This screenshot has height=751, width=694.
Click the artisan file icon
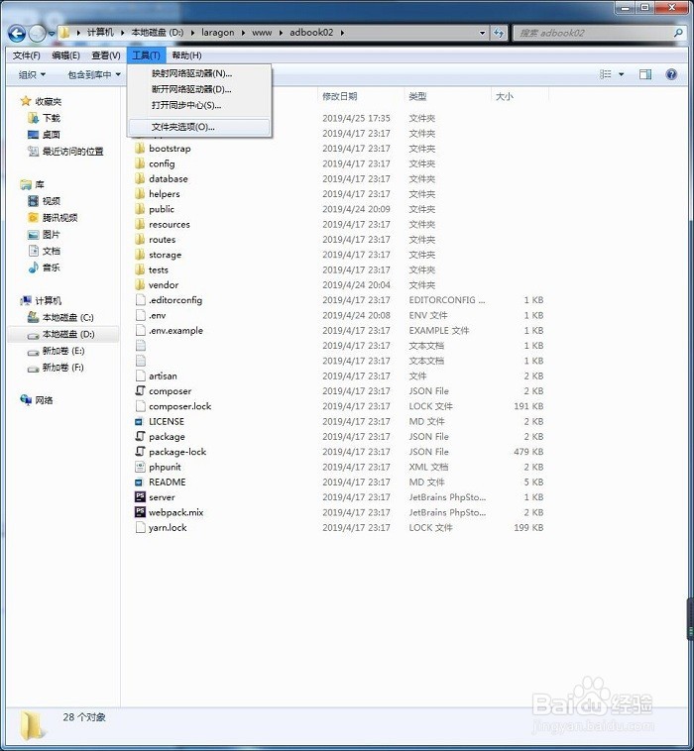tap(140, 375)
